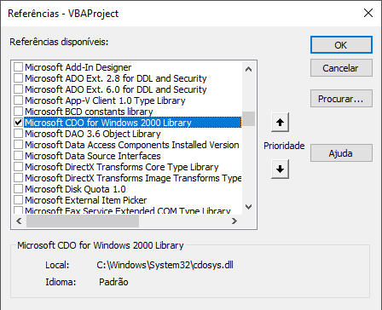Enable Microsoft ADO Ext. 6.0 checkbox
Image resolution: width=382 pixels, height=310 pixels.
19,89
